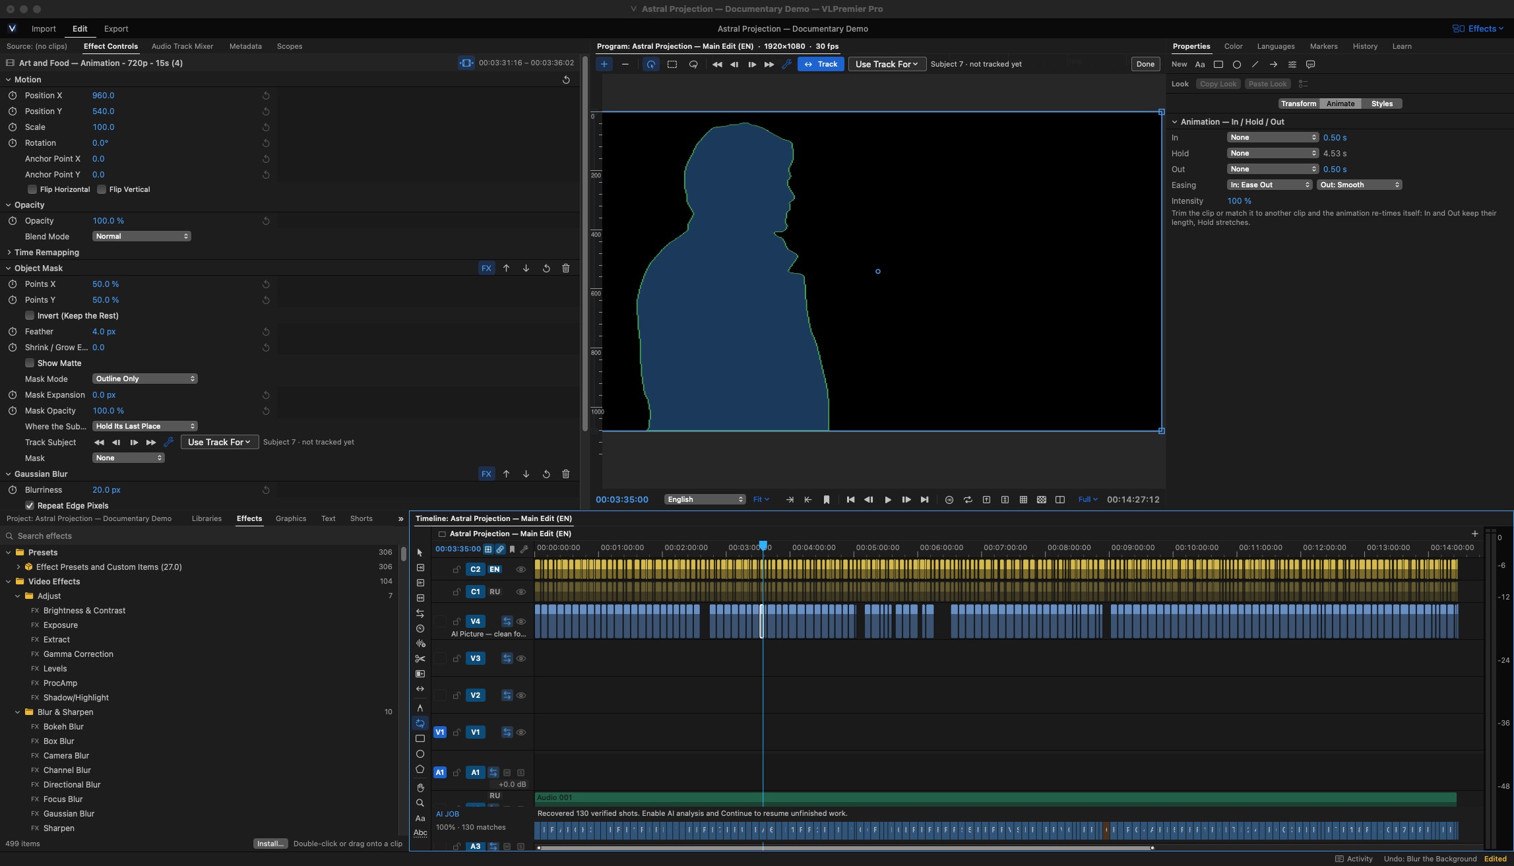The image size is (1514, 866).
Task: Hide the C2 EN caption track
Action: (521, 569)
